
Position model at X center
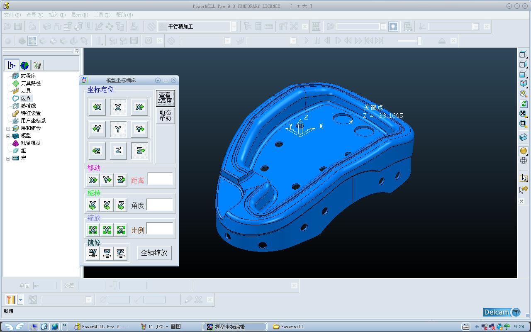[118, 107]
